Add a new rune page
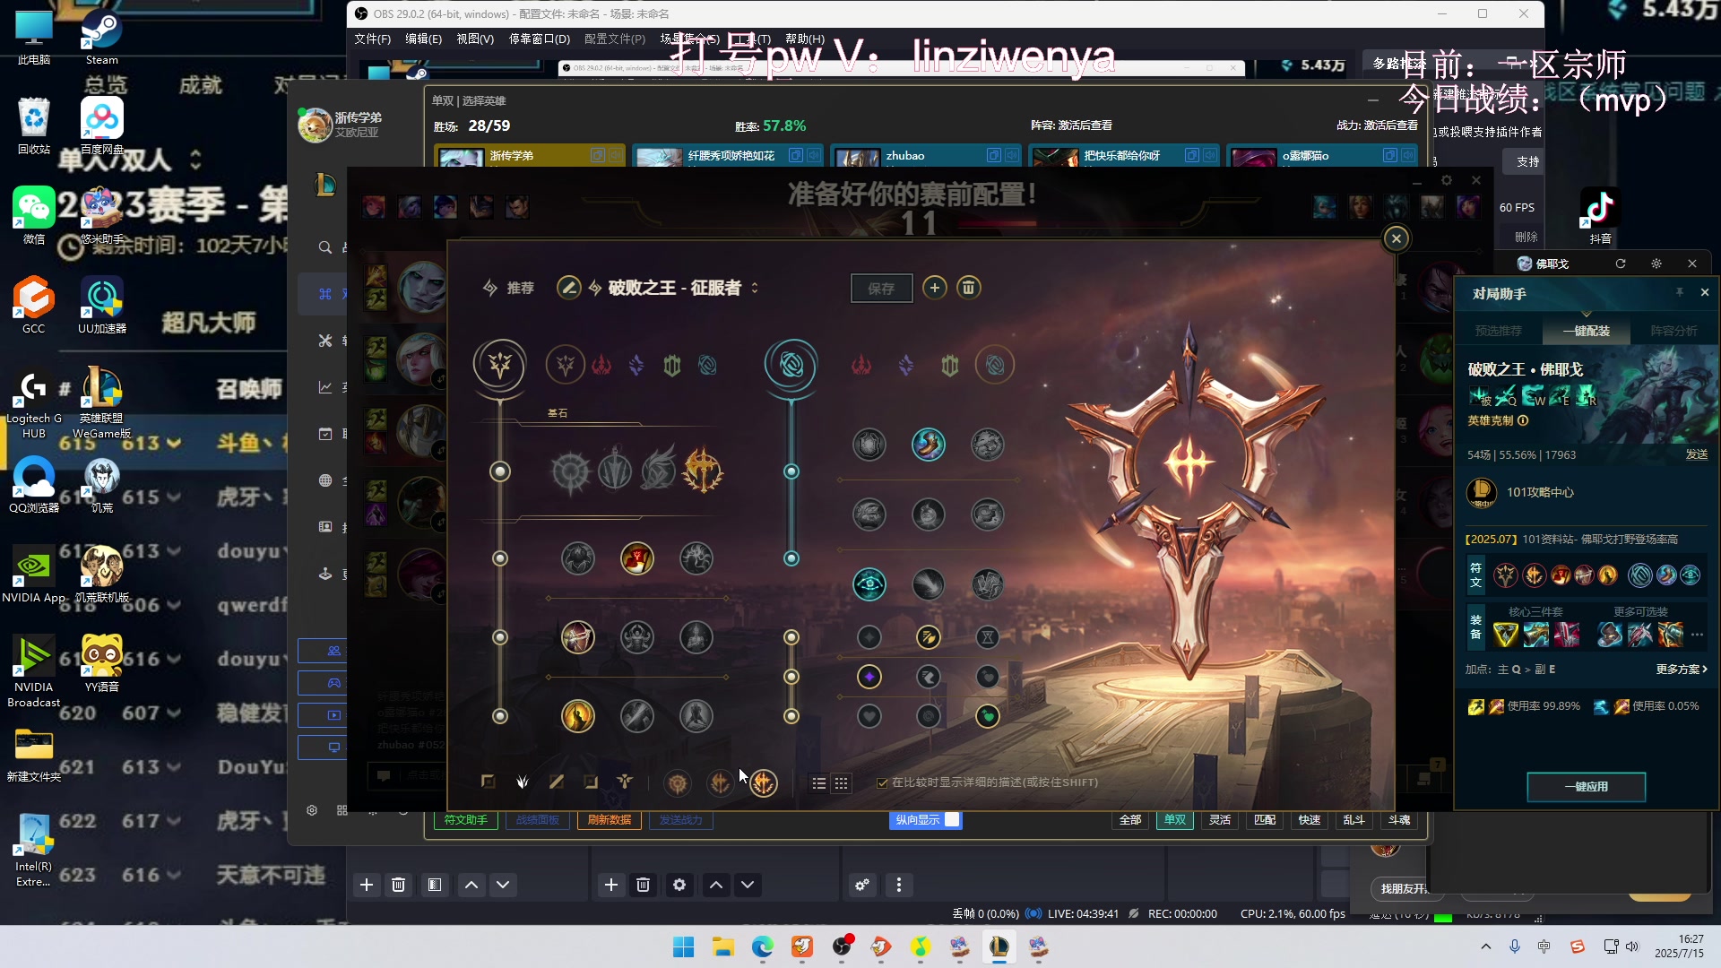The width and height of the screenshot is (1721, 968). point(935,288)
